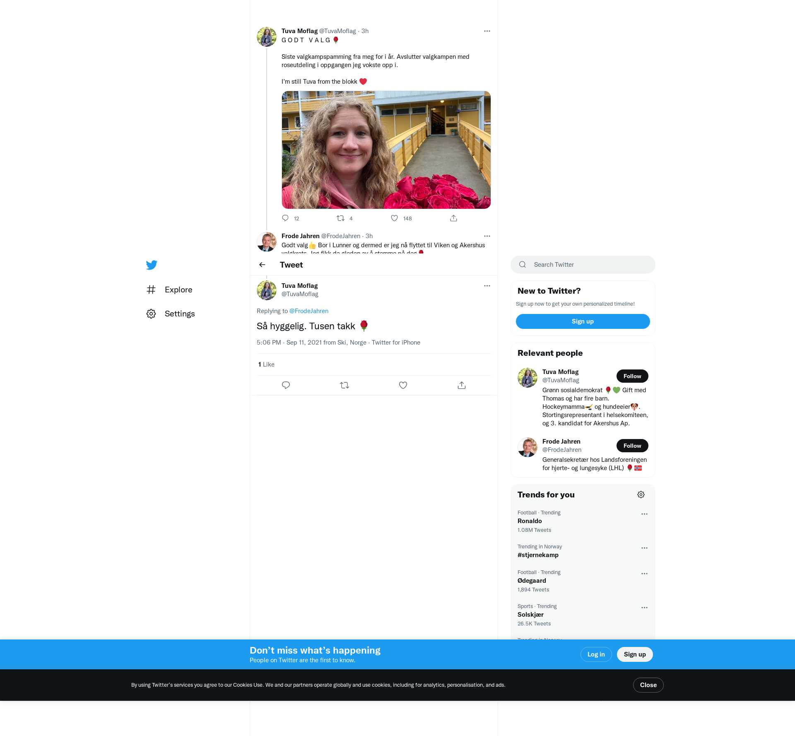
Task: Click the Twitter bird logo
Action: [152, 265]
